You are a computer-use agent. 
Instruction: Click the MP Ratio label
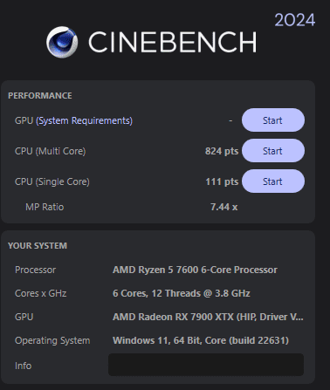45,207
